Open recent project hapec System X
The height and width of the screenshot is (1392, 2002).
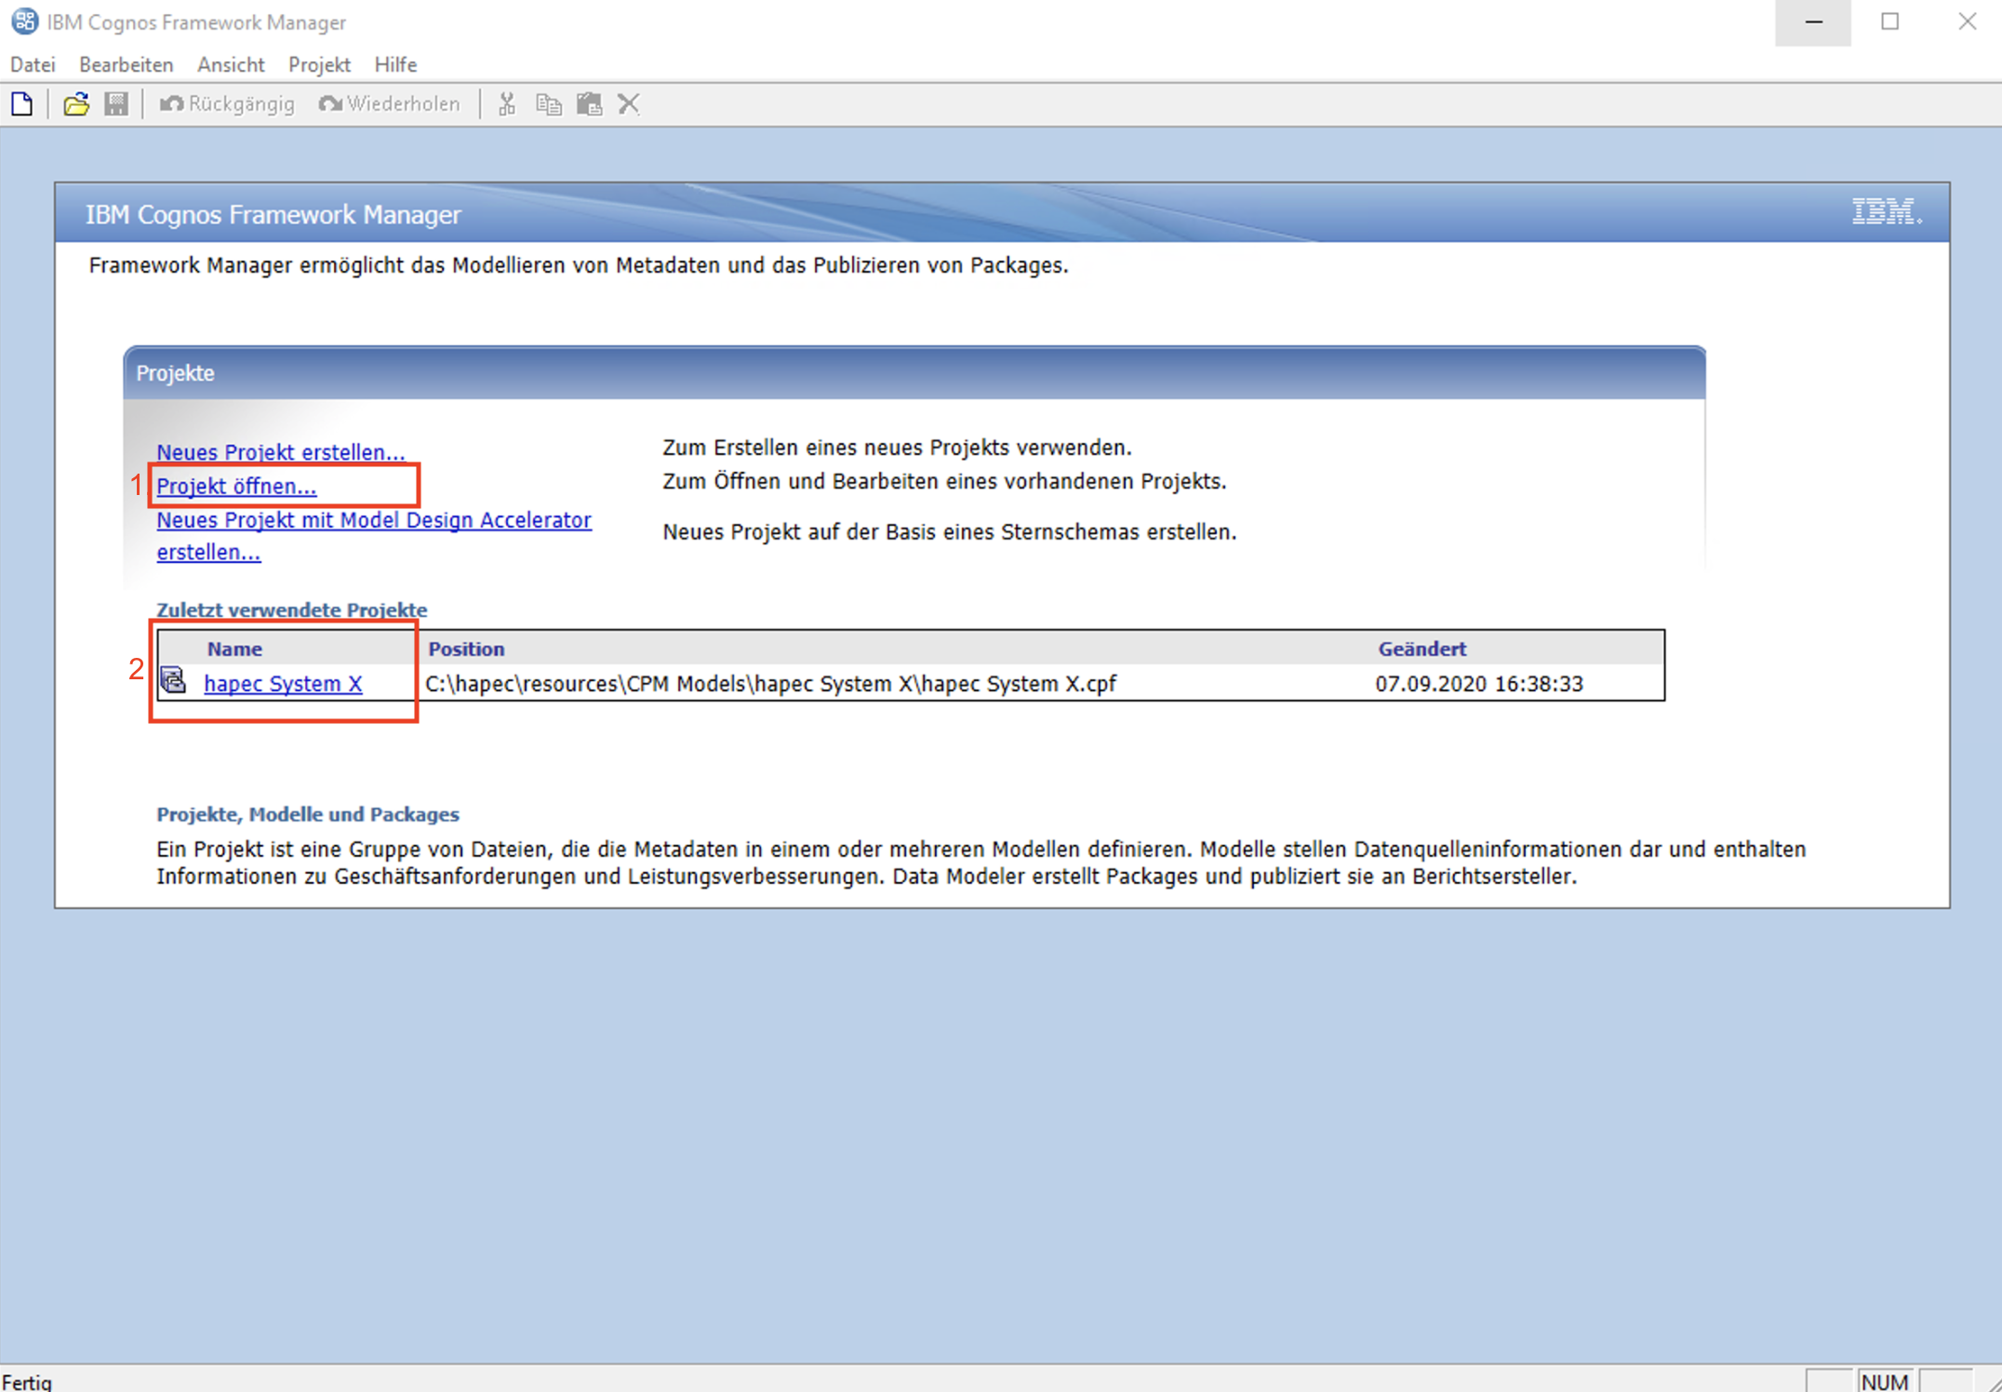click(x=283, y=684)
